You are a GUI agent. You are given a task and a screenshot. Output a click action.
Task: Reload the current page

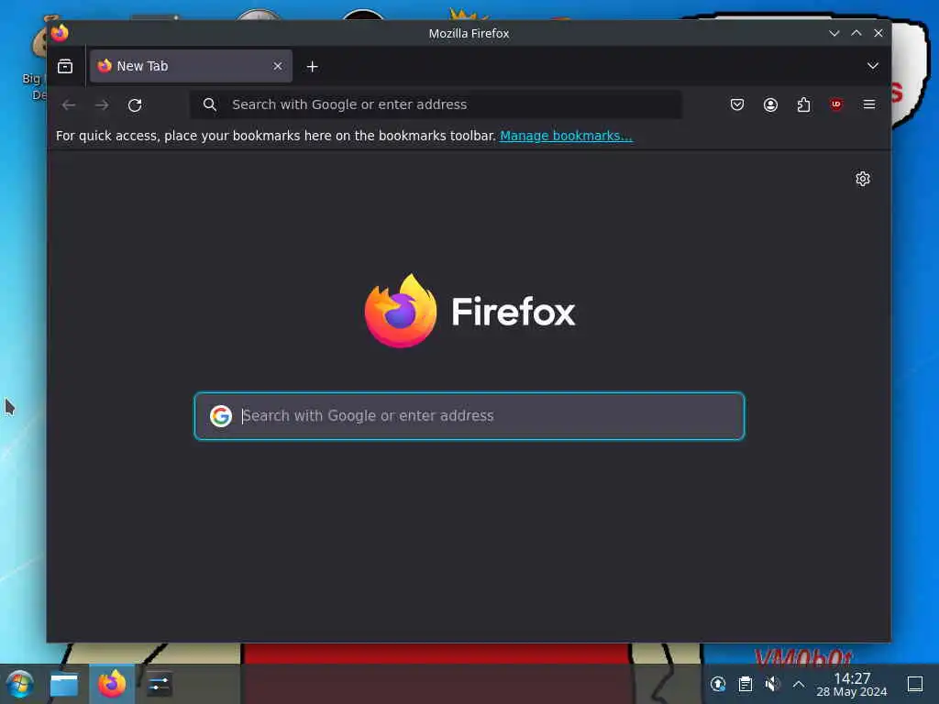point(135,104)
